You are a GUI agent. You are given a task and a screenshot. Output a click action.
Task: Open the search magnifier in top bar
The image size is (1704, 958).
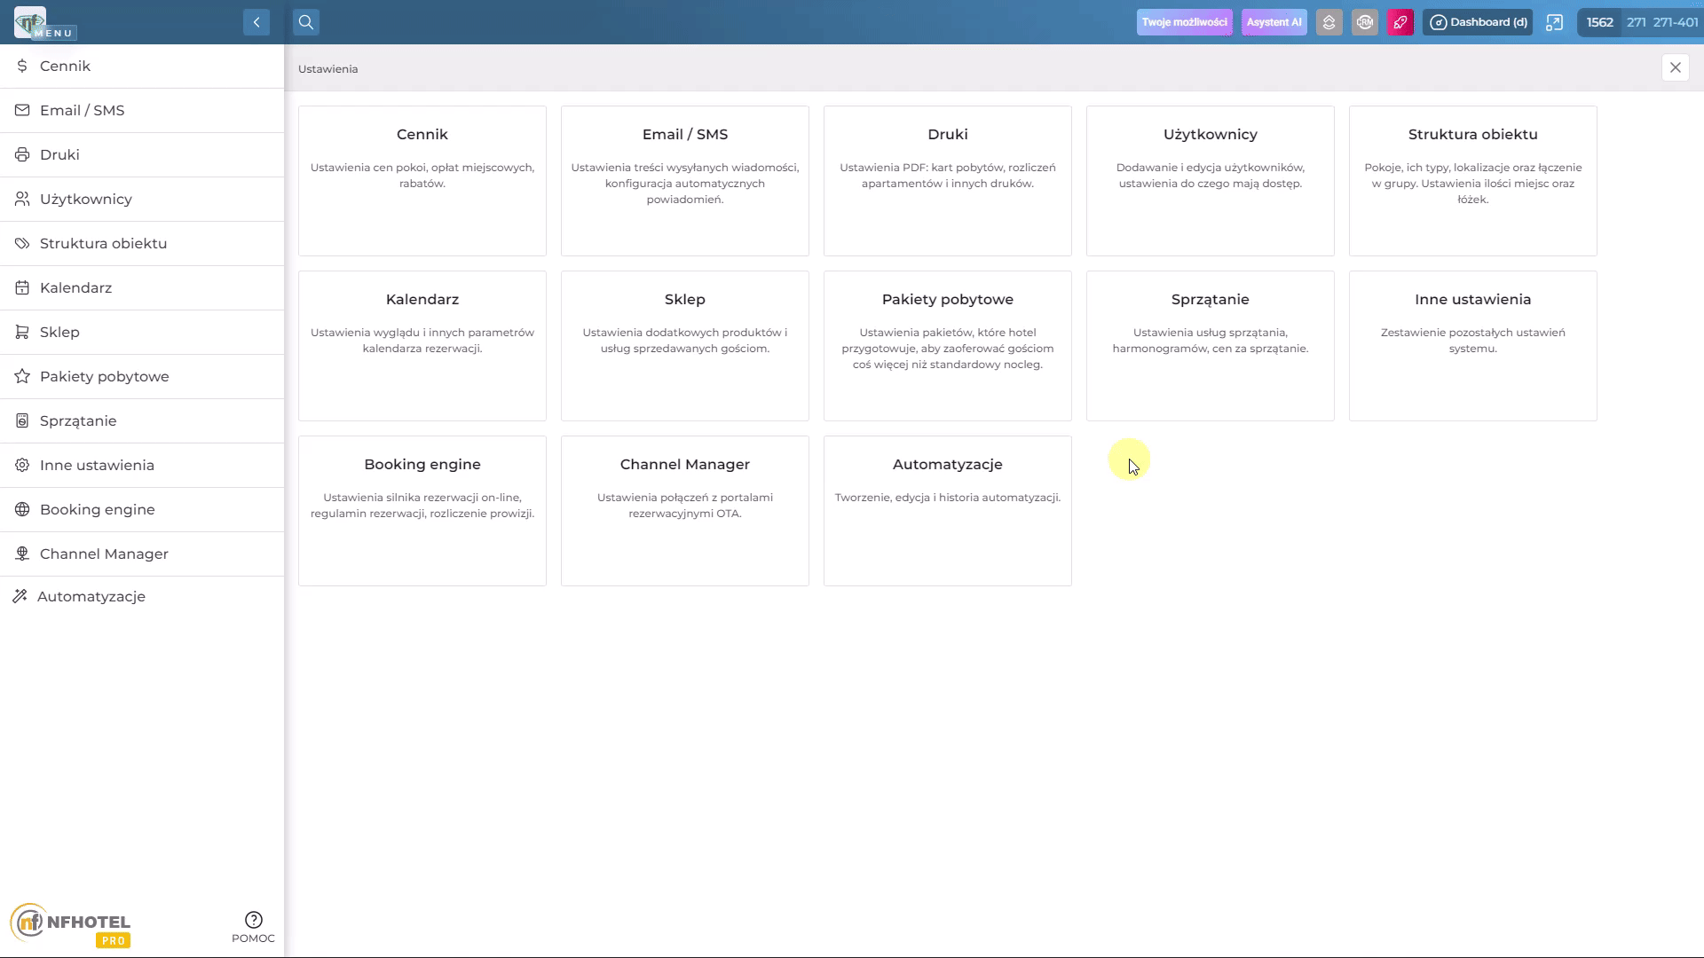pyautogui.click(x=306, y=22)
